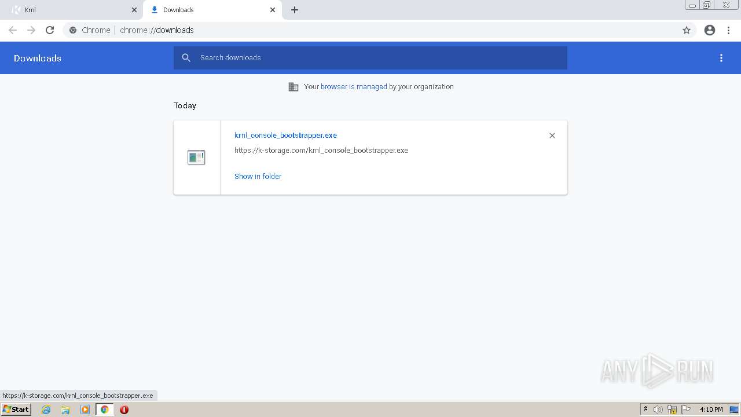
Task: Open Windows Explorer from the taskbar
Action: (65, 409)
